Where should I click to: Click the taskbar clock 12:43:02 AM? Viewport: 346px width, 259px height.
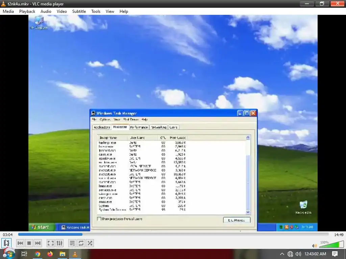(x=315, y=254)
